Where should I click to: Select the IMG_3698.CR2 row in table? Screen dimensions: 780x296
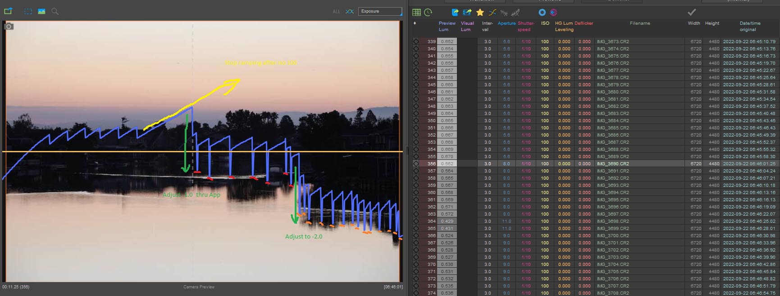click(x=612, y=221)
